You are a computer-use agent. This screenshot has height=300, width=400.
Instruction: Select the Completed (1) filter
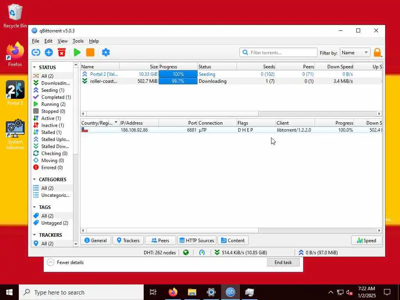coord(52,97)
